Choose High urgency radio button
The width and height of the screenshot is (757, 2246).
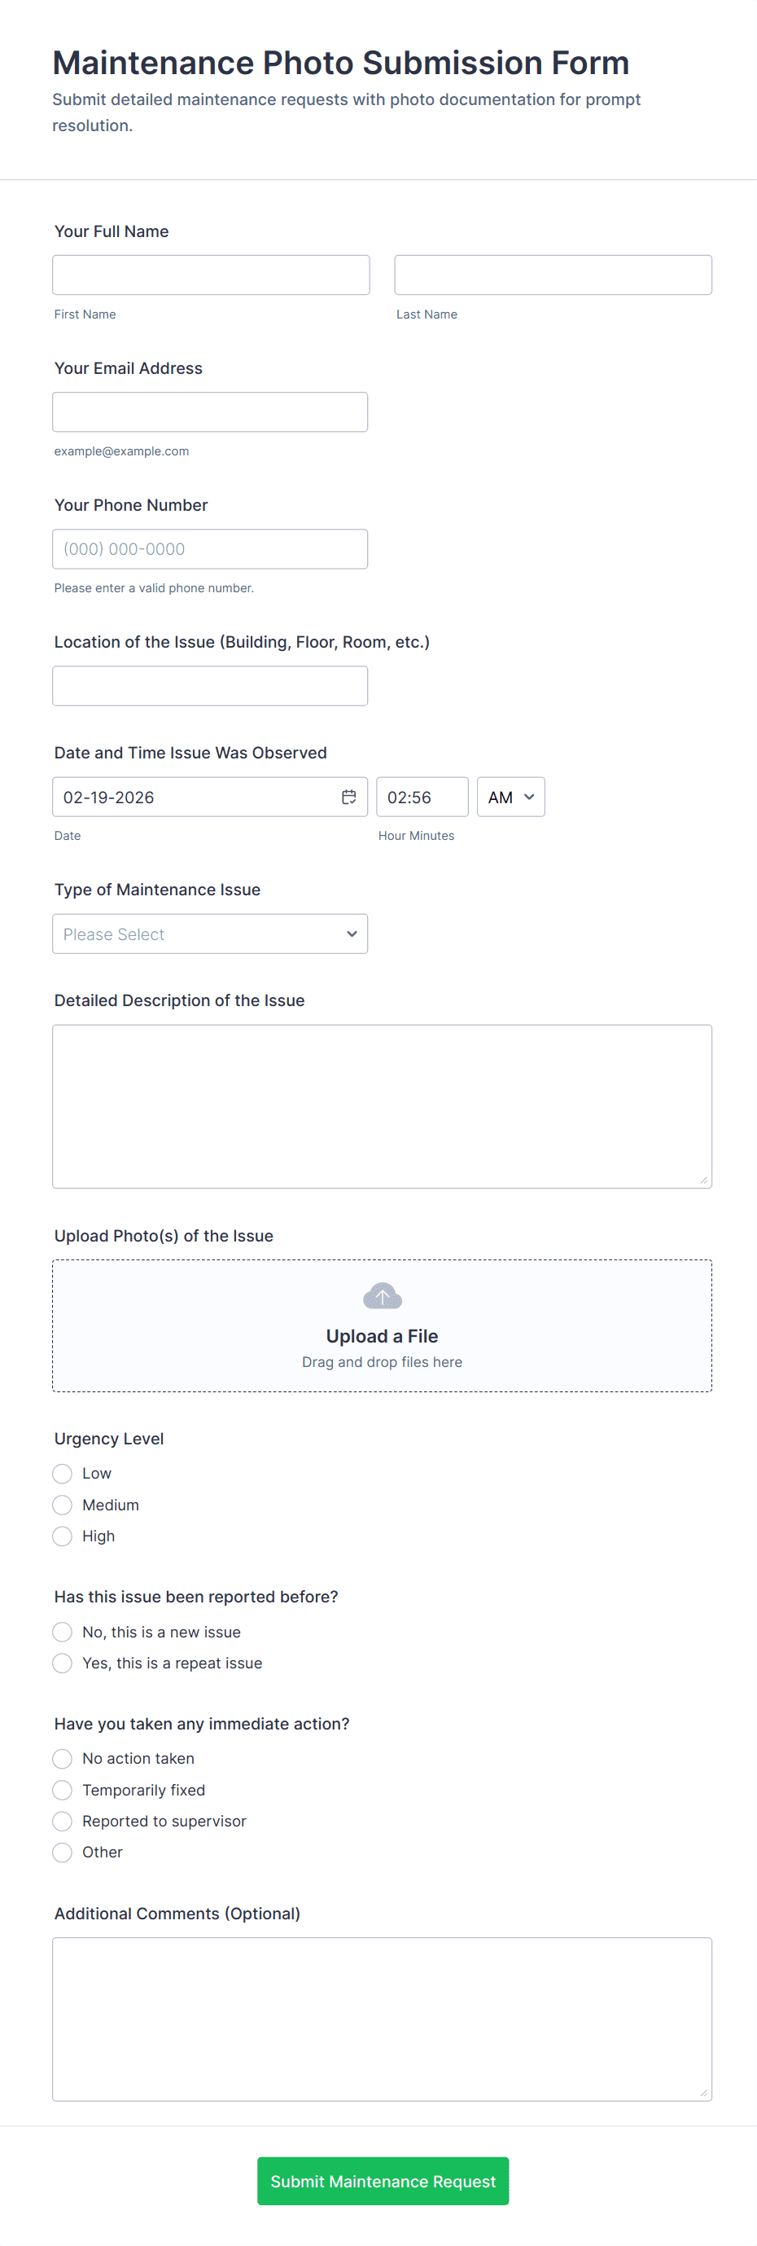click(63, 1536)
